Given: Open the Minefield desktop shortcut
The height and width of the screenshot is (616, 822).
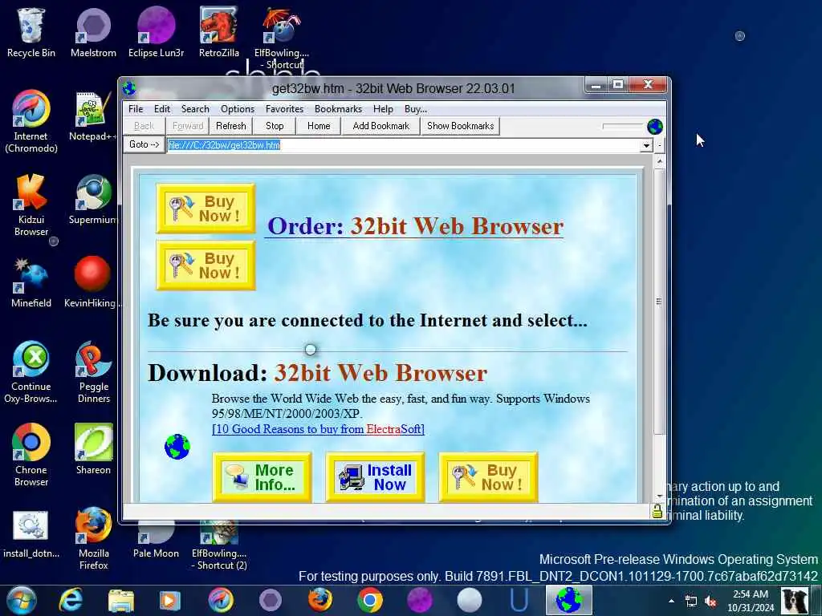Looking at the screenshot, I should (x=31, y=283).
